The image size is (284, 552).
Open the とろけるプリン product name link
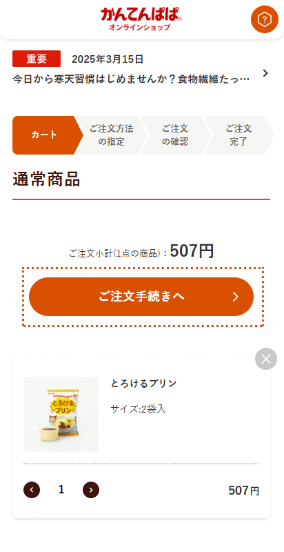click(x=144, y=384)
